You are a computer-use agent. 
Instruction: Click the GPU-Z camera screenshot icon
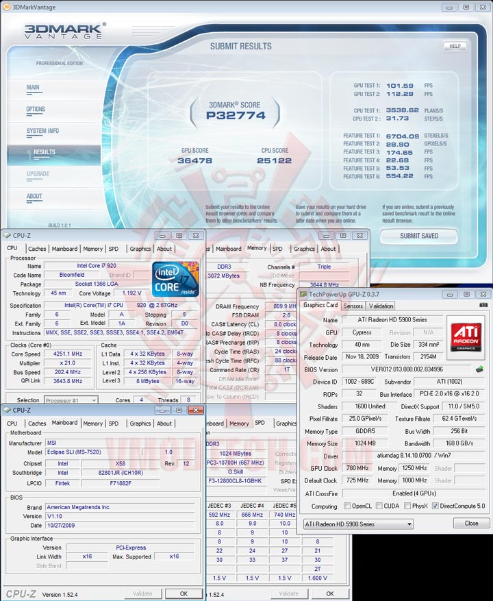tap(483, 305)
